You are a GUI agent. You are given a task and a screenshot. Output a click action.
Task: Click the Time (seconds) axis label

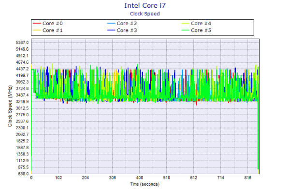coord(145,184)
